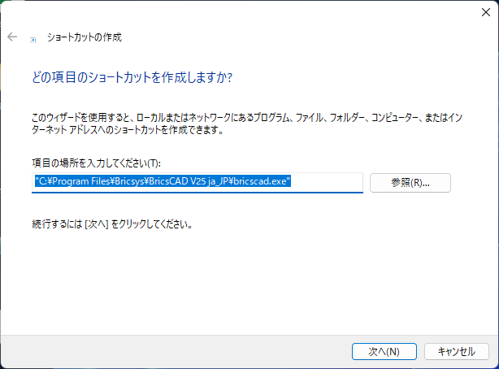Cancel the wizard with キャンセル

pos(456,351)
